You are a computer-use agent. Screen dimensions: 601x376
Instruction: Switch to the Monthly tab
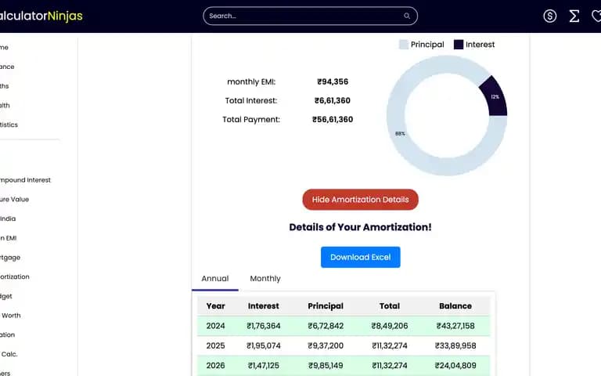pyautogui.click(x=265, y=279)
